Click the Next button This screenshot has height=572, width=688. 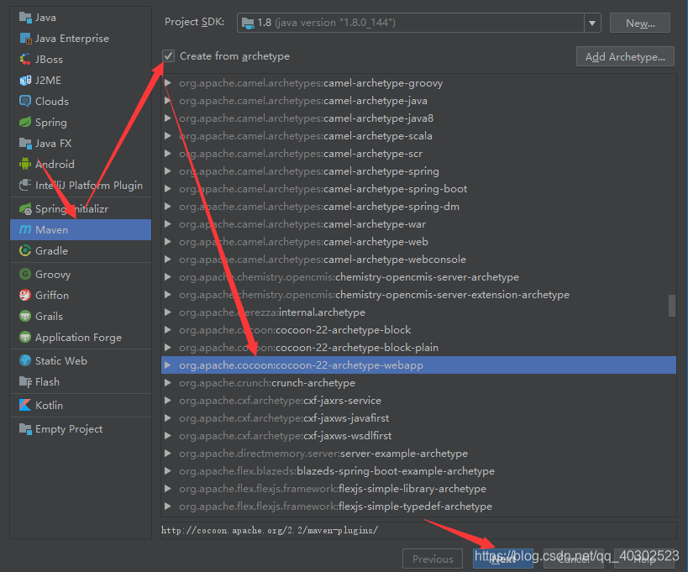[503, 559]
